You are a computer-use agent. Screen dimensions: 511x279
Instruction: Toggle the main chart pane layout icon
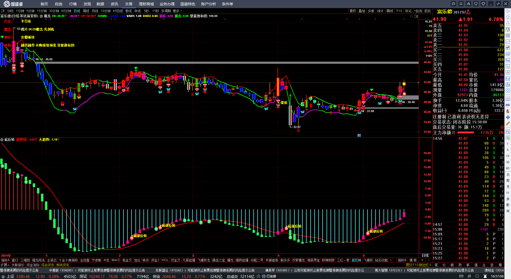tap(3, 11)
